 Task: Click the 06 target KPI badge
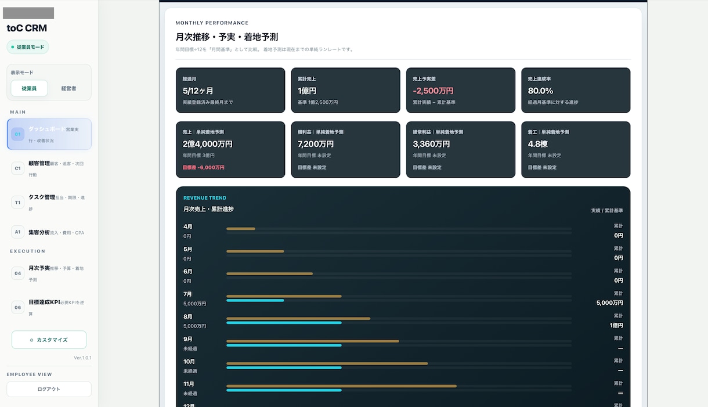pyautogui.click(x=18, y=308)
